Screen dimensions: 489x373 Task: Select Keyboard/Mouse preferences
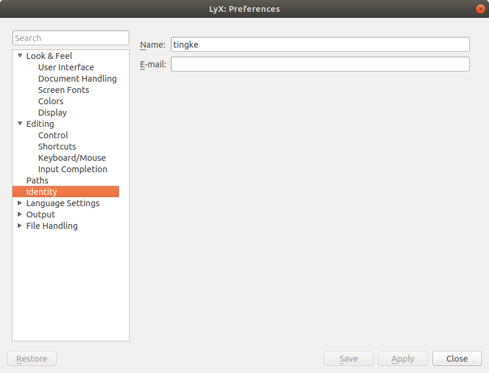71,158
